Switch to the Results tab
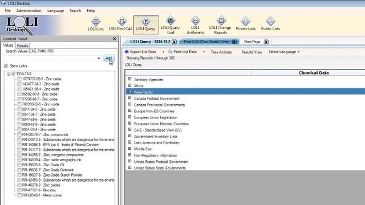 (x=23, y=46)
